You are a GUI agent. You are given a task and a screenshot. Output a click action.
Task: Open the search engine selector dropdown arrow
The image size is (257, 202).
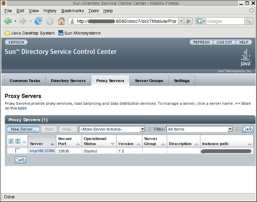204,21
